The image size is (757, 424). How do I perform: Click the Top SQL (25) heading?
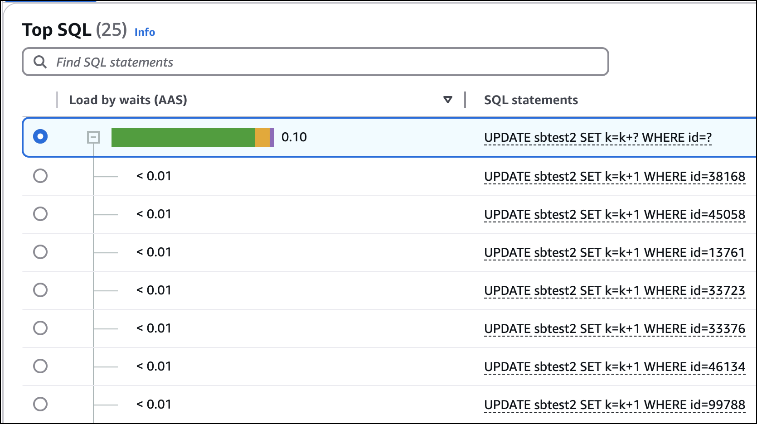pos(75,30)
